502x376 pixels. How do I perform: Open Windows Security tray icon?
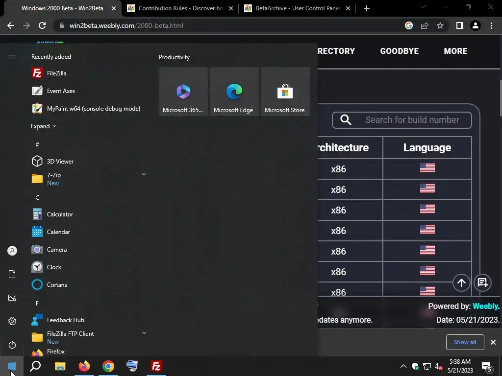point(415,366)
